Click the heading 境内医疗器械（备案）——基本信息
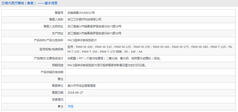This screenshot has width=238, height=112. coord(31,3)
